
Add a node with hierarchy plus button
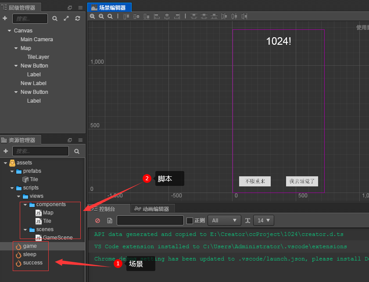tap(5, 18)
